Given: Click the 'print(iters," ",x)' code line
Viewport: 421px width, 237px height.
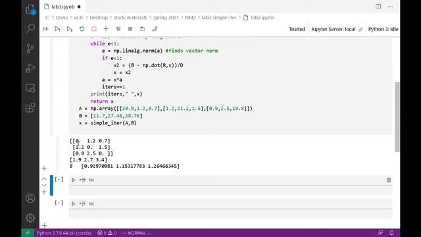Looking at the screenshot, I should pyautogui.click(x=116, y=94).
